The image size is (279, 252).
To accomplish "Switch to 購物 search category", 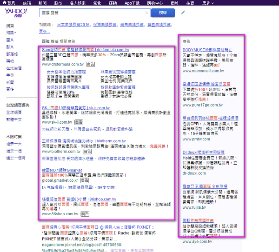I will coord(10,61).
